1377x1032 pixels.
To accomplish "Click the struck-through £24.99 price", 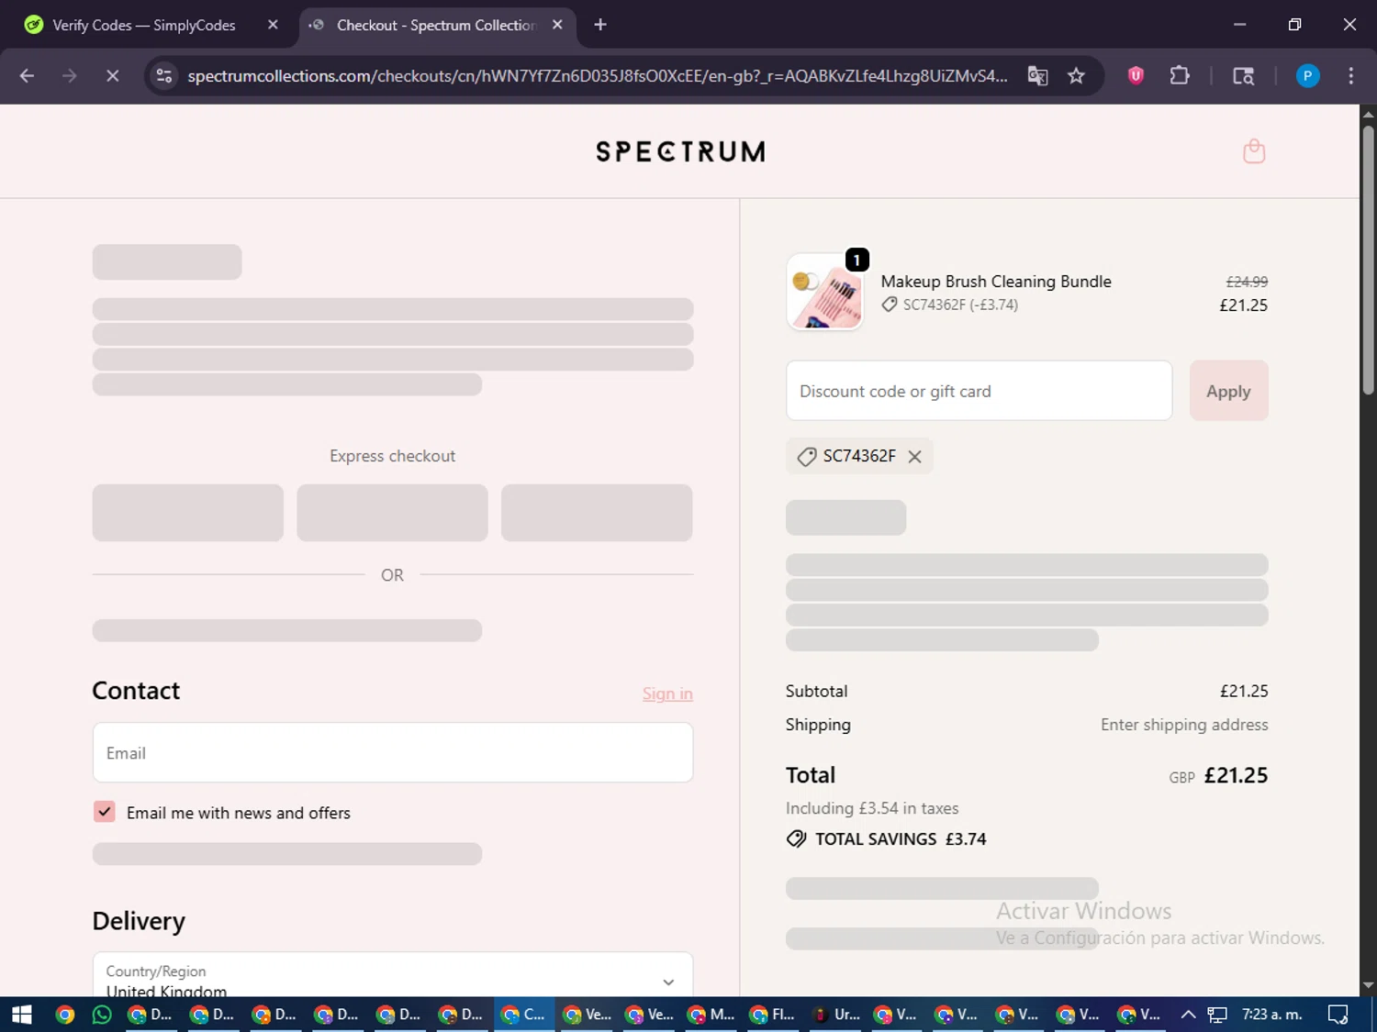I will (x=1247, y=282).
